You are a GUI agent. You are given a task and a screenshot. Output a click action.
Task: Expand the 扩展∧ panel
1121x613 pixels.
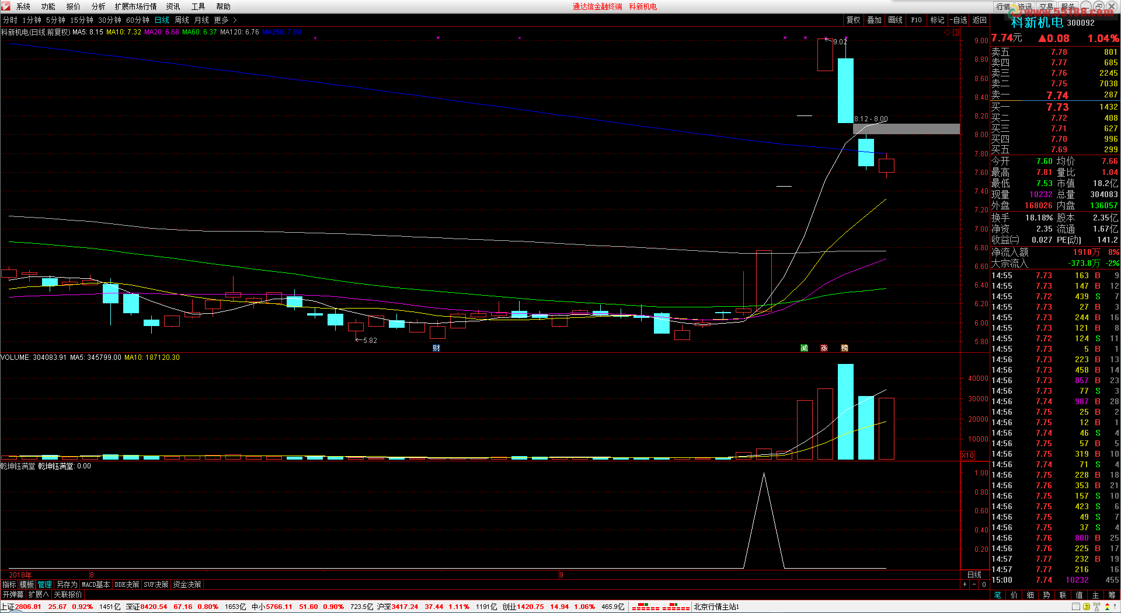coord(39,595)
